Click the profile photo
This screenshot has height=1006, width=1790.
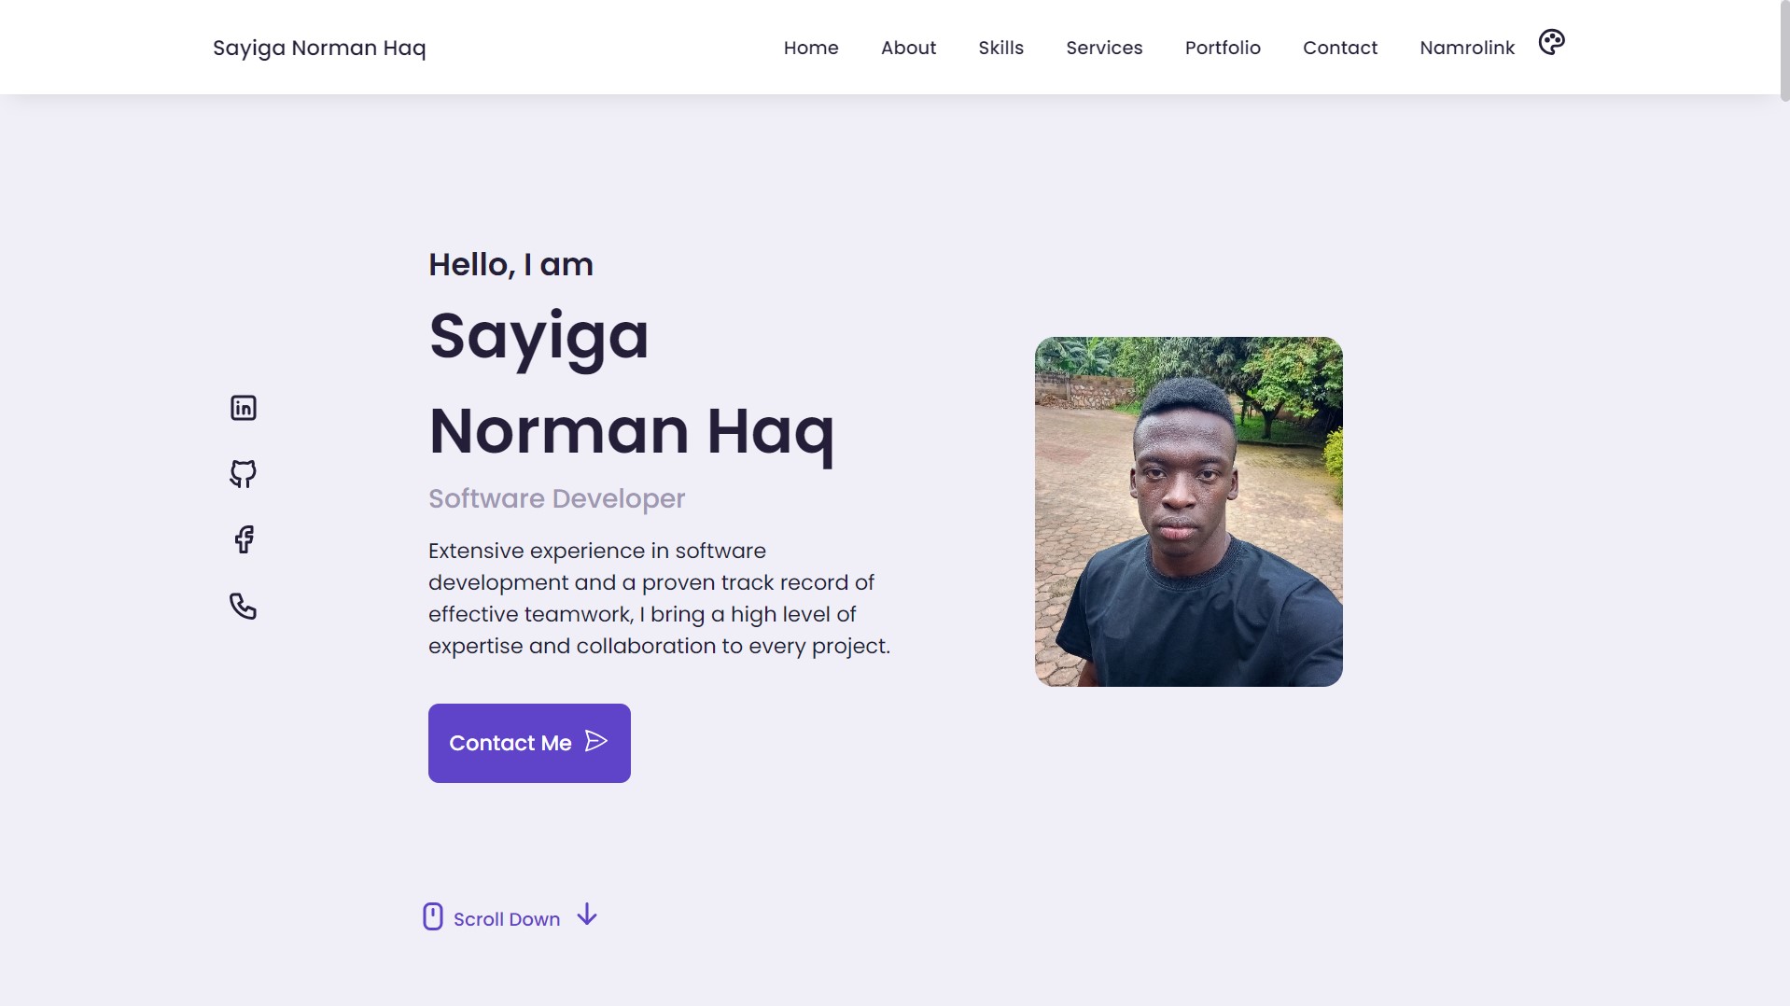point(1188,511)
